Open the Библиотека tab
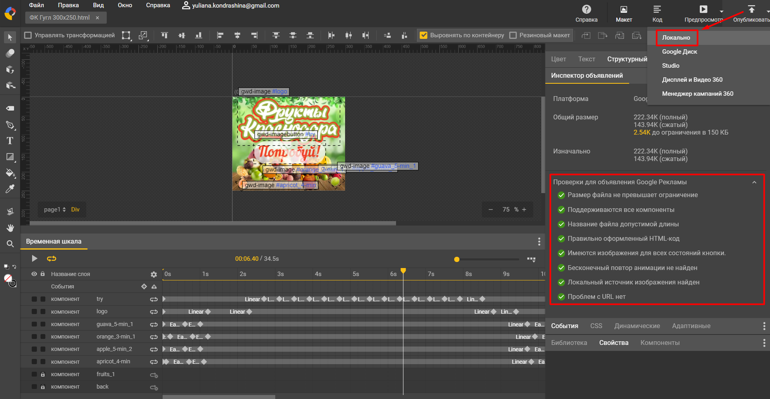Screen dimensions: 770x399 tap(569, 343)
